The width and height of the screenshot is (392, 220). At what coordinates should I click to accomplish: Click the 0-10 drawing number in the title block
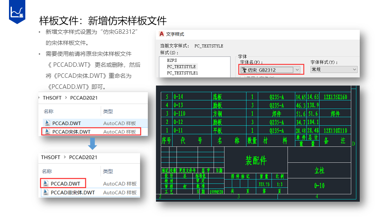[x=319, y=185]
